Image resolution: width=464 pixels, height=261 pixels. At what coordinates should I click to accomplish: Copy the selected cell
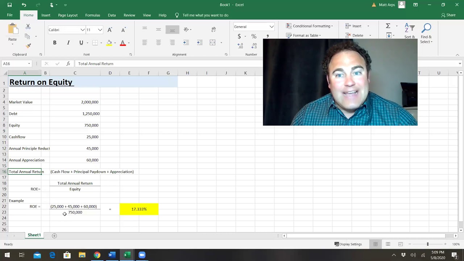click(x=27, y=36)
